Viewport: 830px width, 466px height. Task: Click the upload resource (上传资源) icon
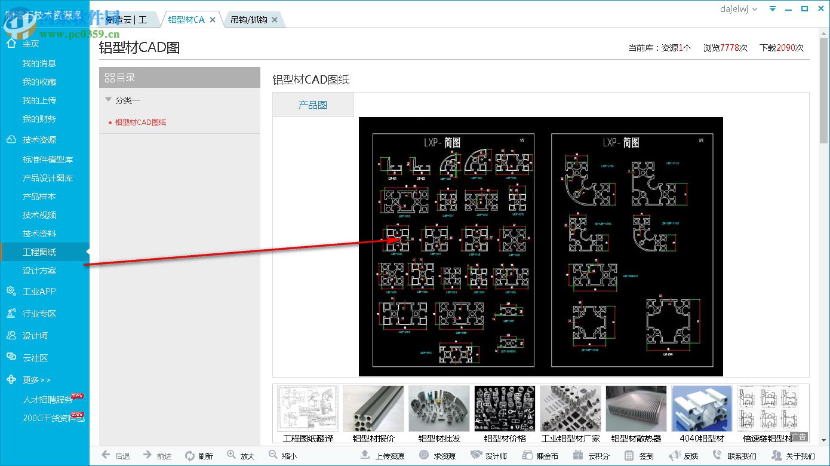(365, 455)
